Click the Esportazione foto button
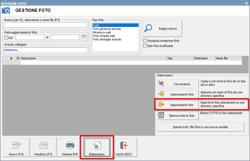The width and height of the screenshot is (250, 161). click(x=178, y=105)
